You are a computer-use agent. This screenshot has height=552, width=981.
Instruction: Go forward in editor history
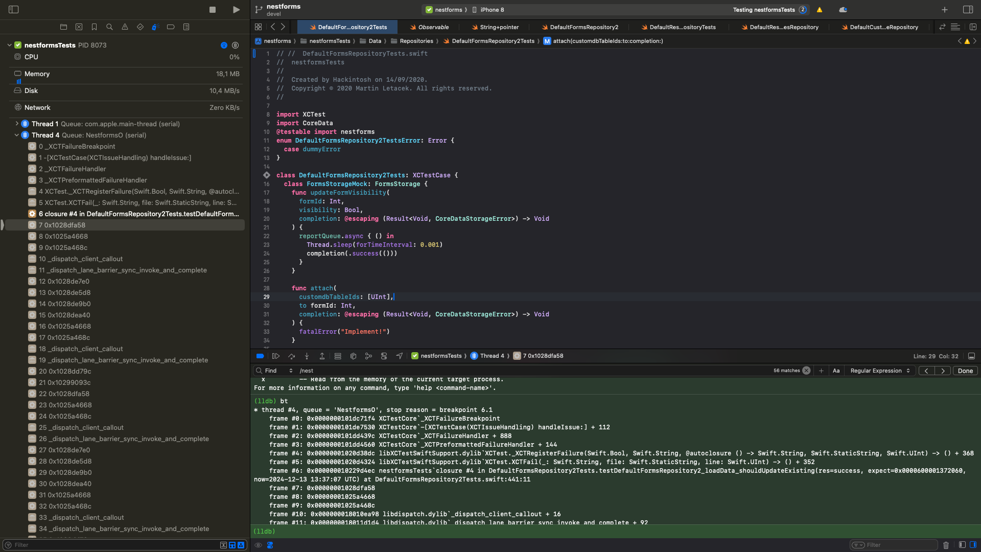[283, 27]
